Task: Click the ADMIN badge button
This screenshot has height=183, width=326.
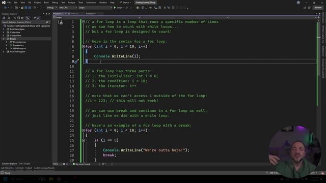Action: click(318, 8)
